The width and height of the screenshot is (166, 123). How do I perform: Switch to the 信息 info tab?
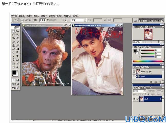pos(144,27)
